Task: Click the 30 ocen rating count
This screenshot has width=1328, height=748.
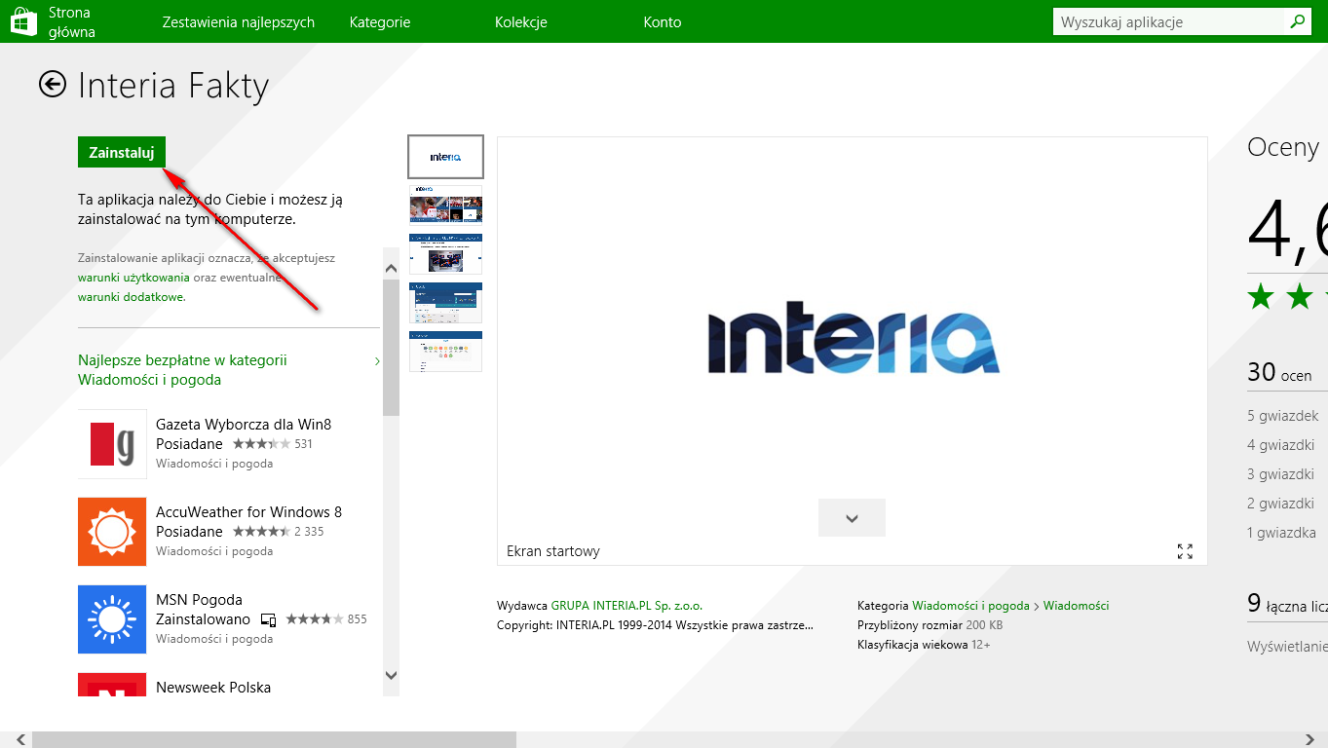Action: pos(1279,372)
